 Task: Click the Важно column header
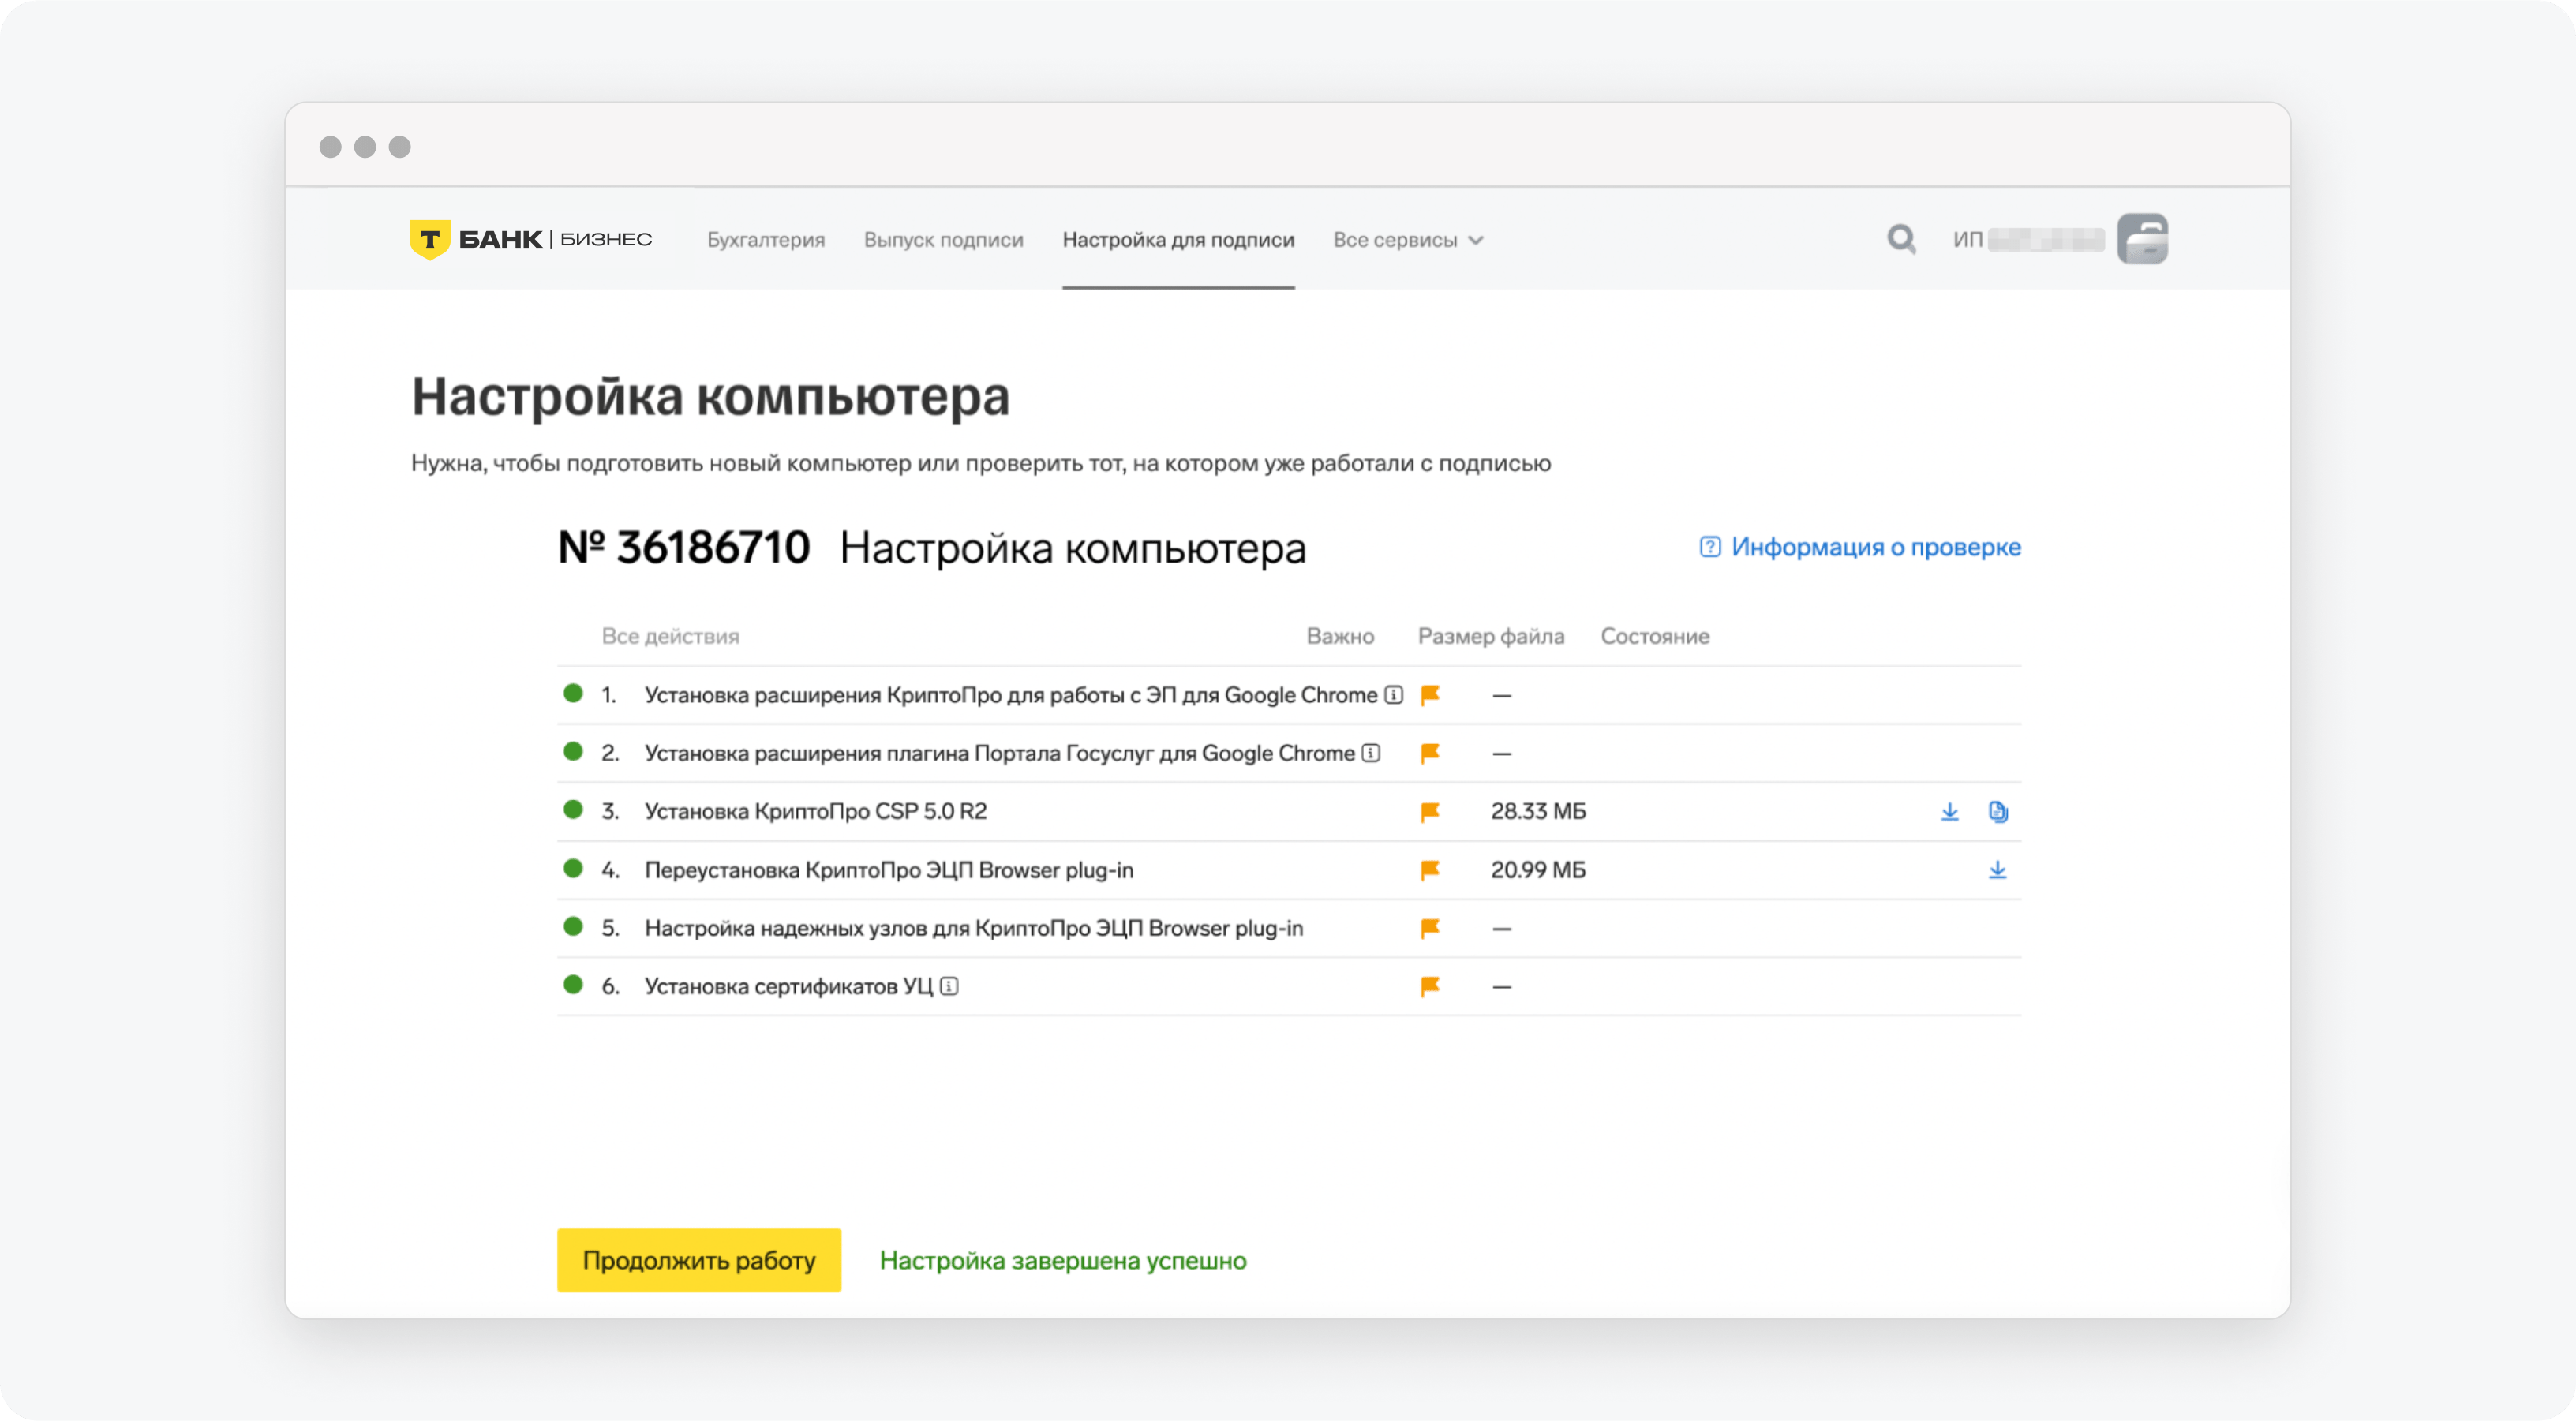(1340, 636)
